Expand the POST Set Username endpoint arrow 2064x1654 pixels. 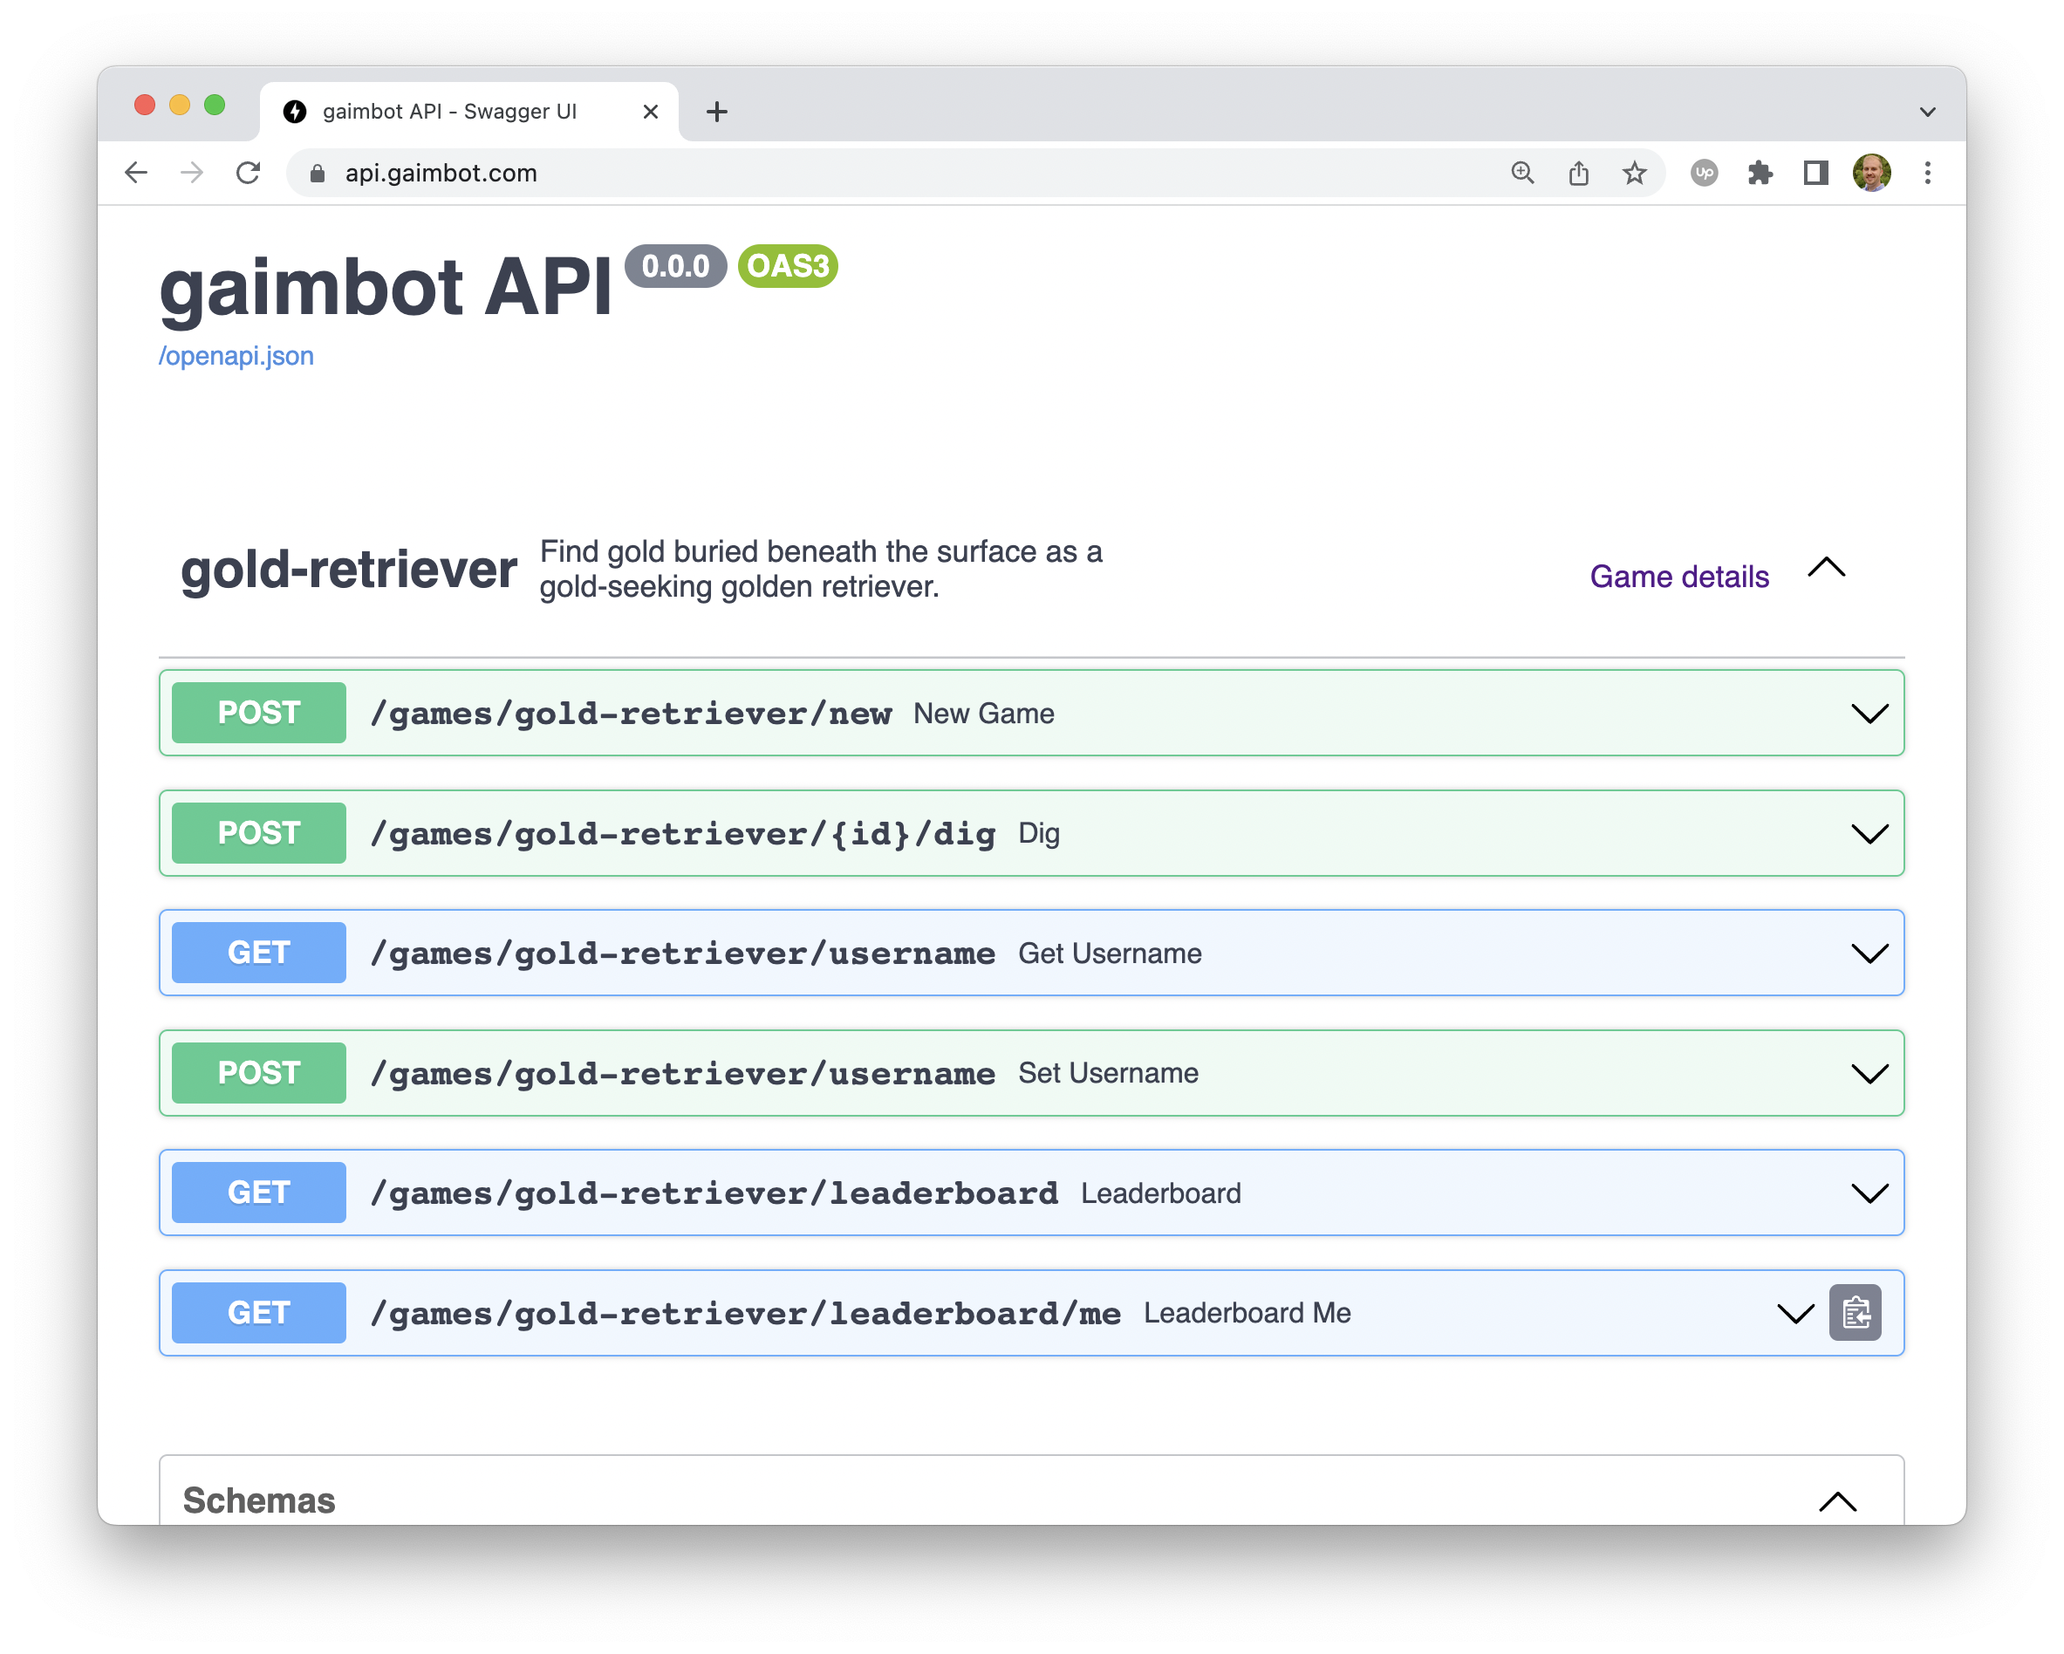click(1869, 1073)
